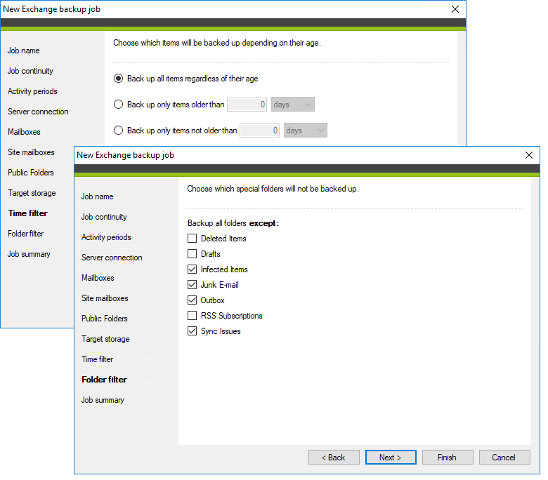Toggle the Outbox checkbox
Image resolution: width=548 pixels, height=480 pixels.
(193, 300)
